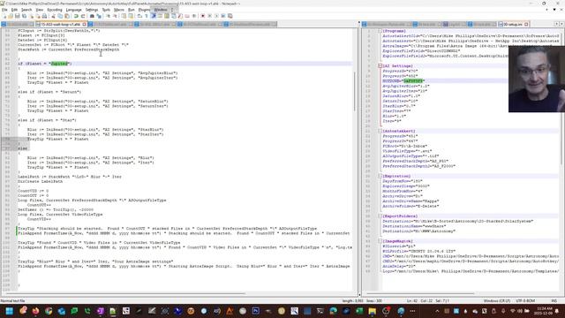Screen dimensions: 565x318
Task: Open File Explorer from the taskbar
Action: (373, 311)
